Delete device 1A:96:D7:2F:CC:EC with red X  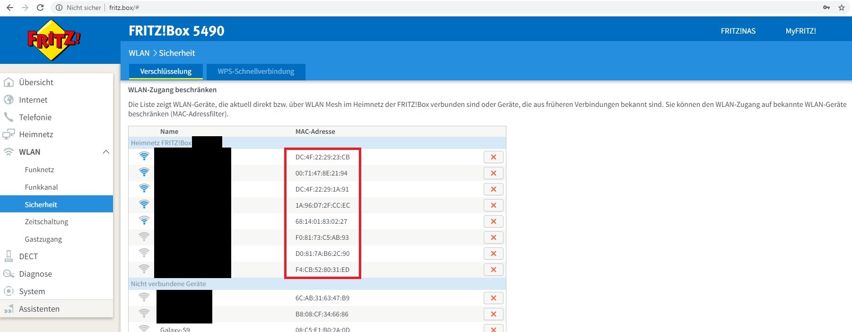494,205
